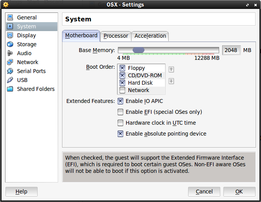Click the Base Memory slider handle
This screenshot has height=202, width=261.
tap(138, 50)
